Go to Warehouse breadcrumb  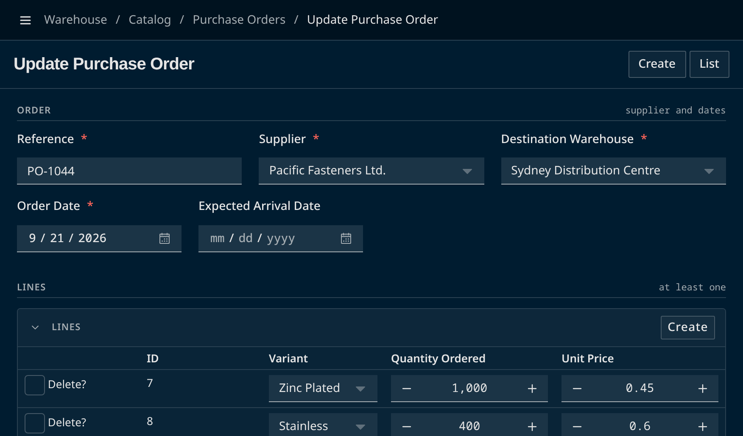coord(75,20)
